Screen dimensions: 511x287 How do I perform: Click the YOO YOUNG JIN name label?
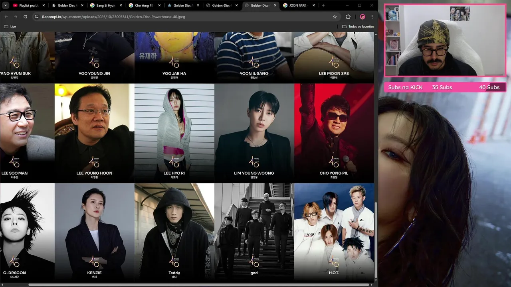click(95, 73)
